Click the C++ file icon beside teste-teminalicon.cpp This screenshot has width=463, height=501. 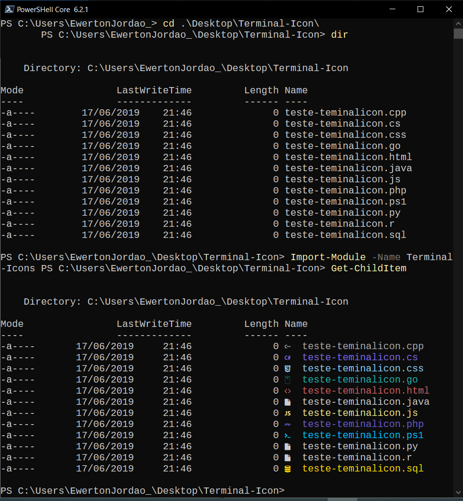click(288, 346)
